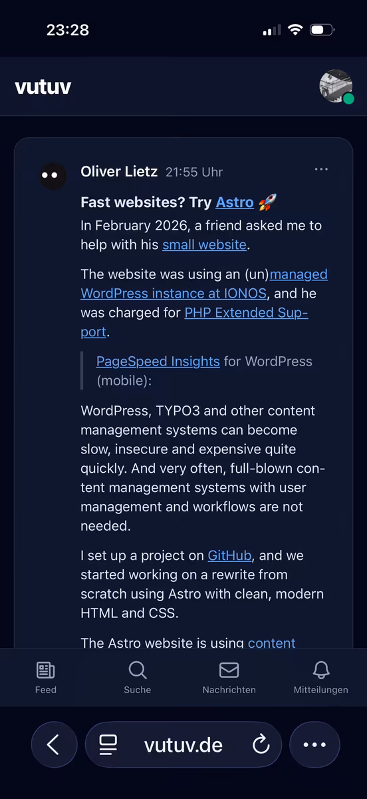This screenshot has width=367, height=799.
Task: Tap the vutuv.de address field
Action: (183, 745)
